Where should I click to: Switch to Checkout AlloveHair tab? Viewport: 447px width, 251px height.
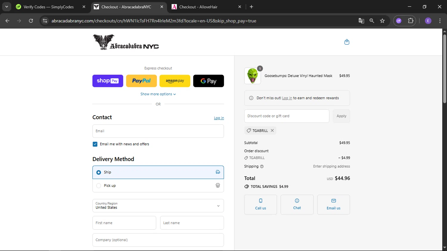coord(198,7)
